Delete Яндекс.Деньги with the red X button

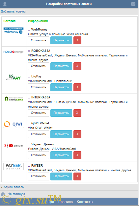point(77,155)
